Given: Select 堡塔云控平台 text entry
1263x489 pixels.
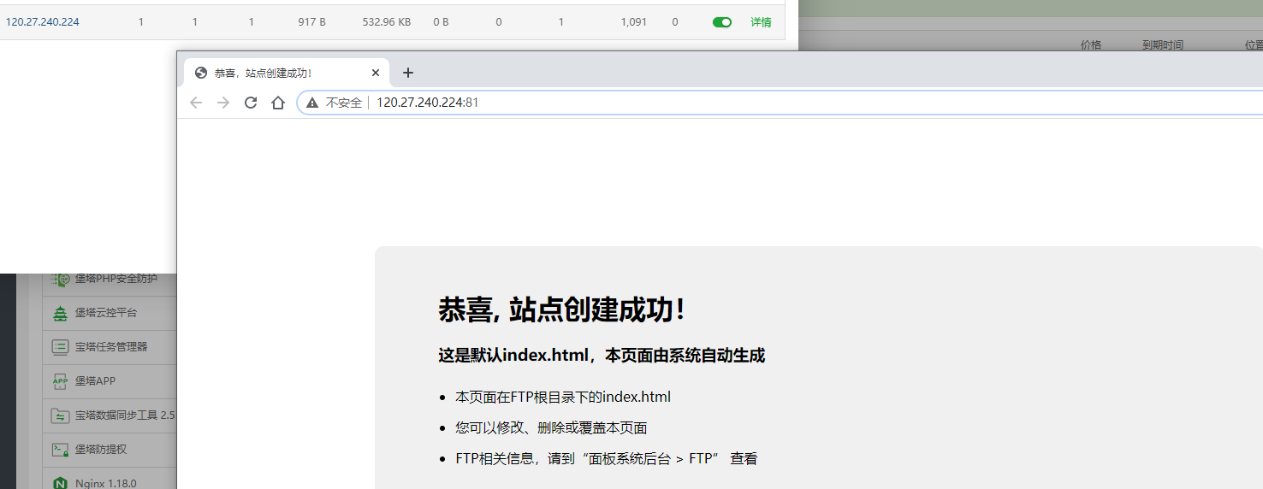Looking at the screenshot, I should pos(106,313).
